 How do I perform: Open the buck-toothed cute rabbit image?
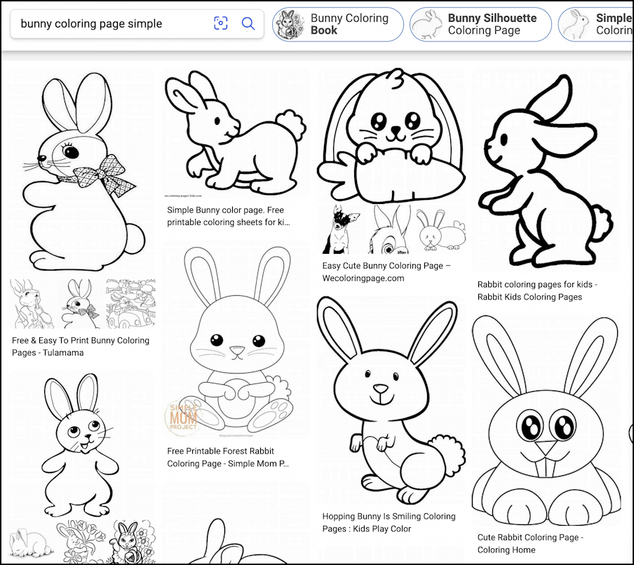click(x=546, y=421)
